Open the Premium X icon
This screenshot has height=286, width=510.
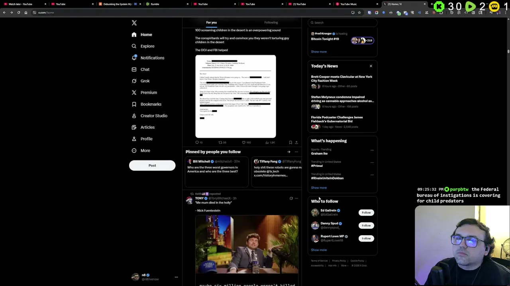tap(134, 93)
